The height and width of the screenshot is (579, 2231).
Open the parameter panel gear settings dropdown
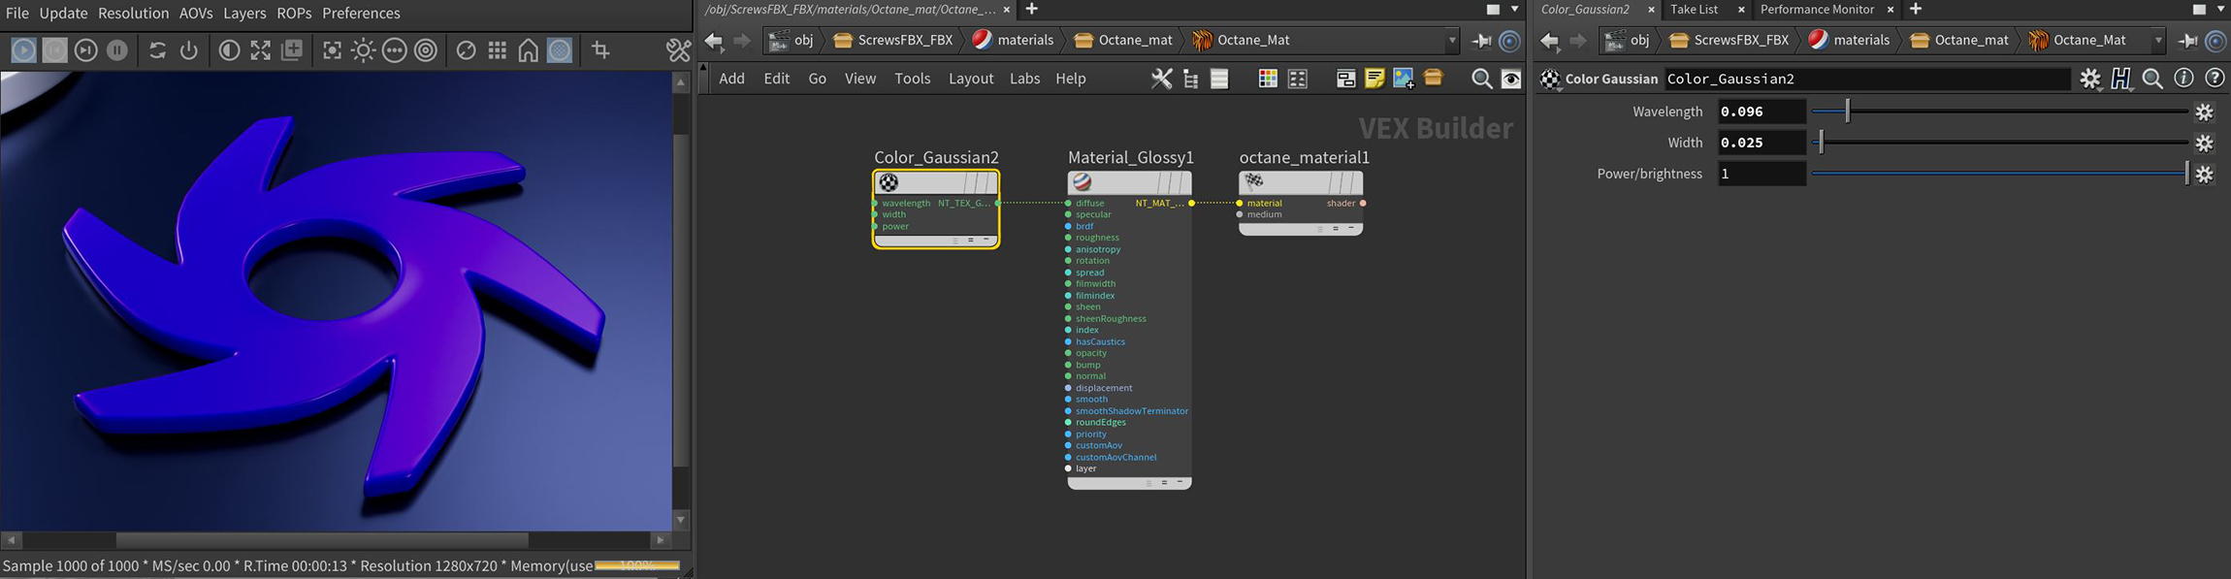2090,79
